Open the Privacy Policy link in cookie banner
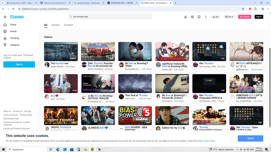The height and width of the screenshot is (152, 271). click(209, 141)
